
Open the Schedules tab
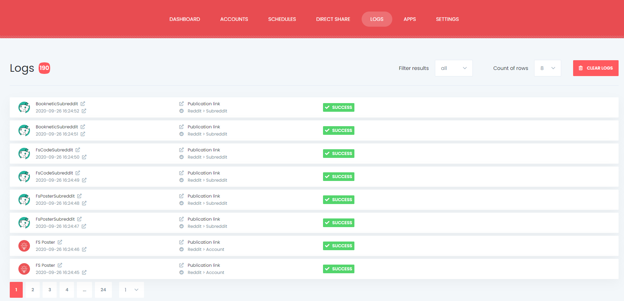[x=282, y=19]
